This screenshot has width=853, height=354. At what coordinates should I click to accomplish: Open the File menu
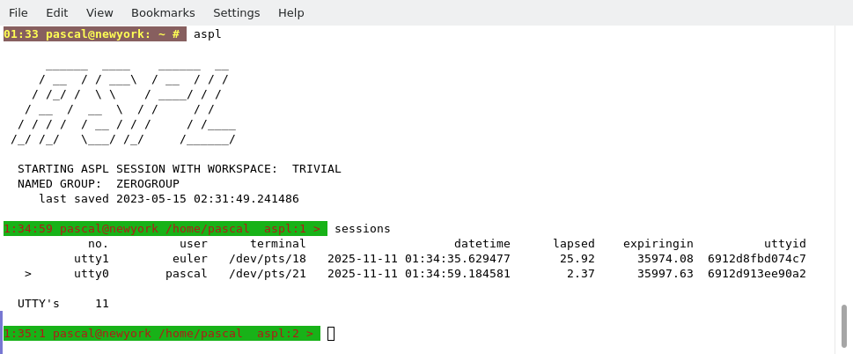tap(18, 12)
